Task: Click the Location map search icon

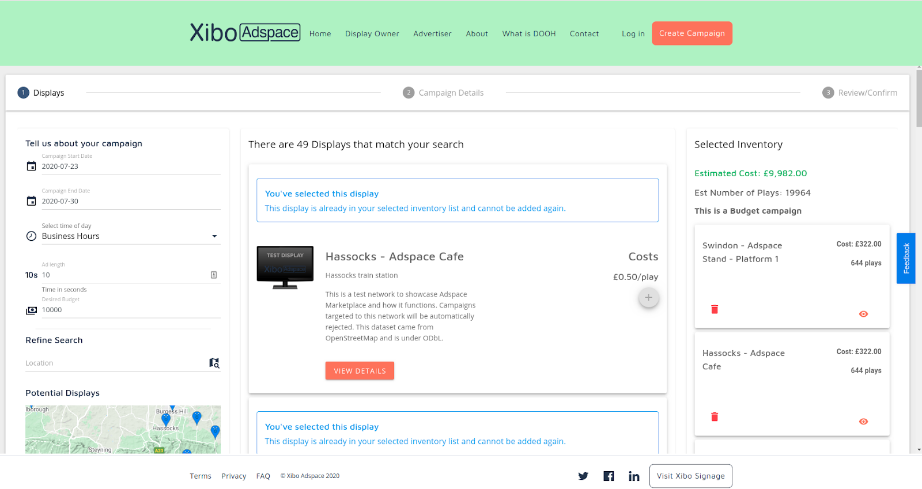Action: [x=214, y=363]
